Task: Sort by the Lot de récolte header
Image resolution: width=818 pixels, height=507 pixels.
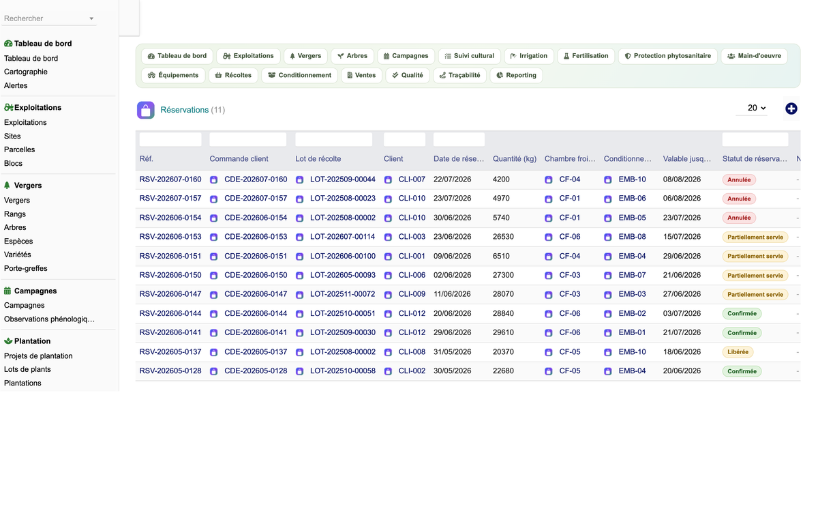Action: 318,159
